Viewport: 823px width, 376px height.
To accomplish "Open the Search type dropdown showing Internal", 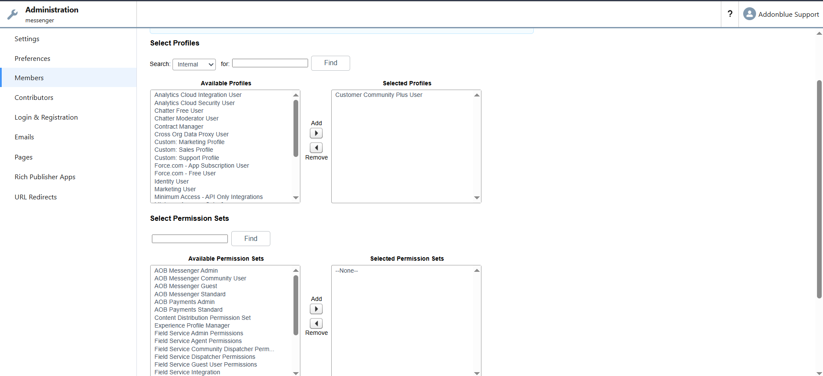I will (x=194, y=64).
